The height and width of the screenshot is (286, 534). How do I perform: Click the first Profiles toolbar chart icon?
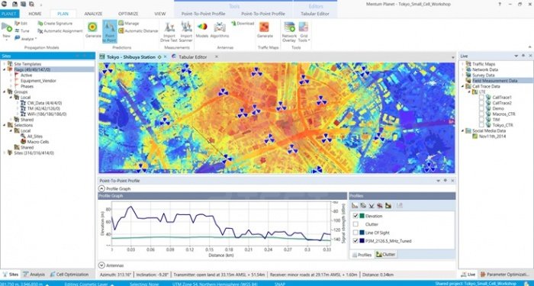pos(355,206)
